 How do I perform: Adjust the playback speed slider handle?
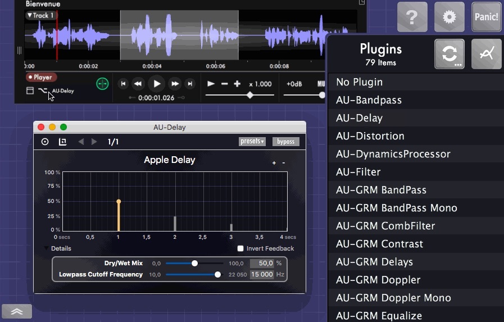pos(249,95)
